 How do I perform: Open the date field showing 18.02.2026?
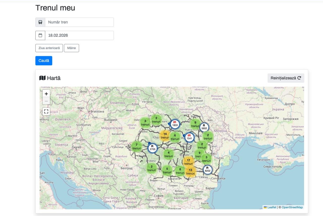[79, 35]
